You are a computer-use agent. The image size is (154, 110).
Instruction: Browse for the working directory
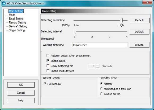coord(139,45)
